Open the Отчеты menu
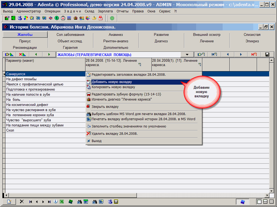This screenshot has width=277, height=207. (x=122, y=11)
